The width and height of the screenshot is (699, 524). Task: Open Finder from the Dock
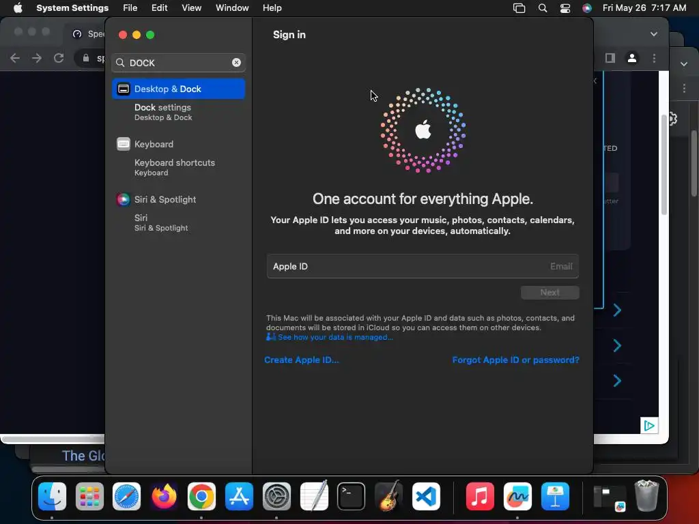(52, 496)
